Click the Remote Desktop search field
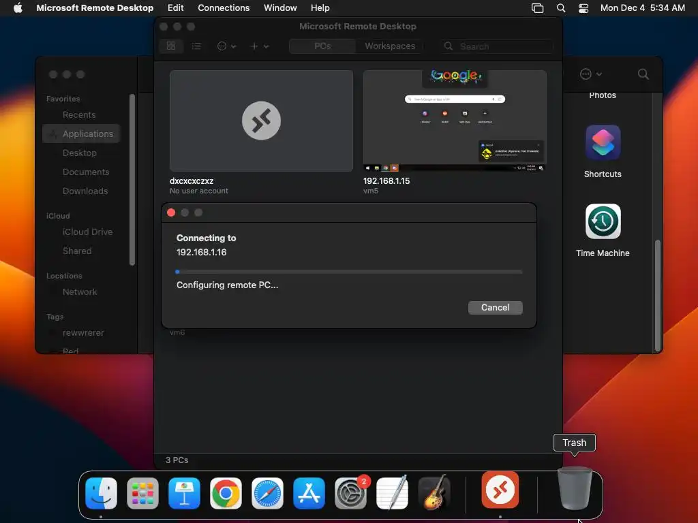 click(498, 46)
